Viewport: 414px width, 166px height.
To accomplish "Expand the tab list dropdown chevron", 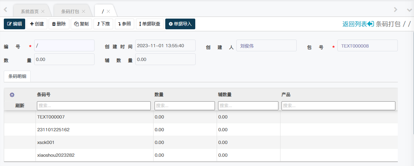I will tap(409, 10).
